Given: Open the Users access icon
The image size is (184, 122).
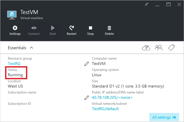Looking at the screenshot, I should click(159, 48).
